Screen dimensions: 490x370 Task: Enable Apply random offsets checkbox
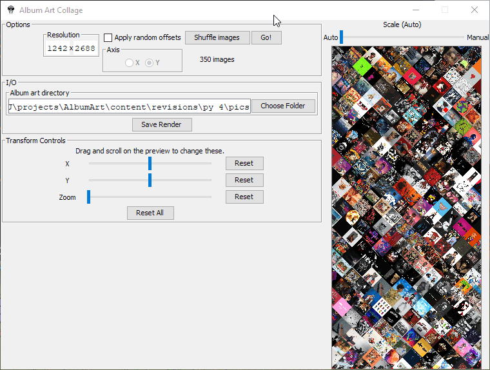coord(108,38)
